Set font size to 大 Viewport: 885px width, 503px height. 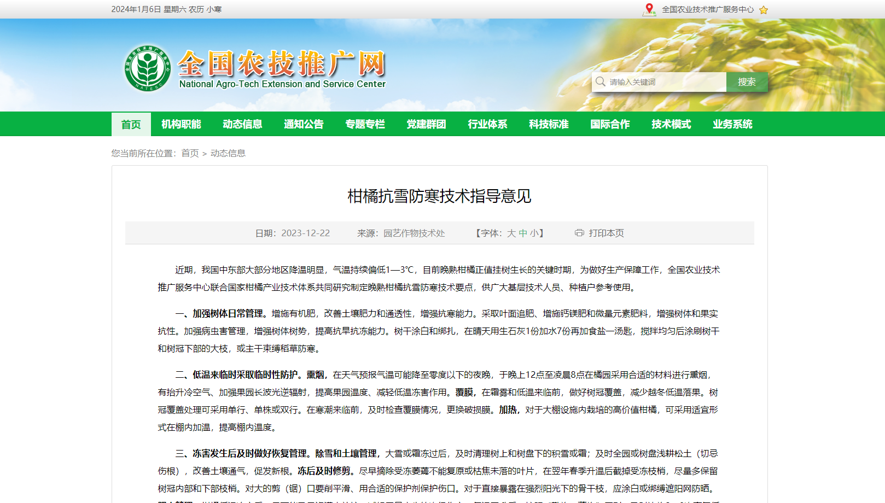coord(510,233)
